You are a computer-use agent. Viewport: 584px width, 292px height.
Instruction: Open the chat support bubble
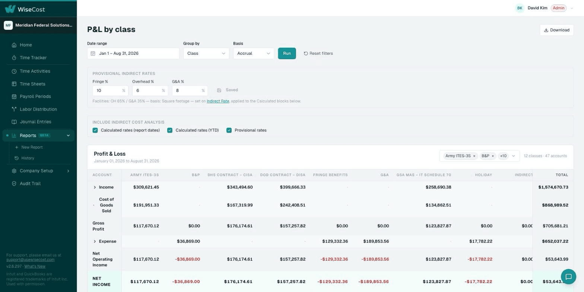568,277
